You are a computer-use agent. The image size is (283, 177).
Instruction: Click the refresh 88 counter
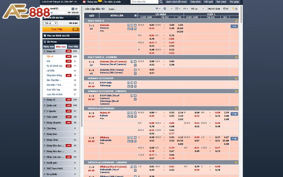226,8
